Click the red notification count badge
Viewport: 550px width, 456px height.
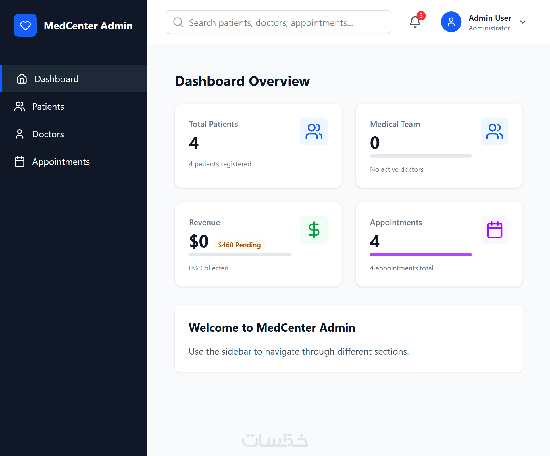421,16
